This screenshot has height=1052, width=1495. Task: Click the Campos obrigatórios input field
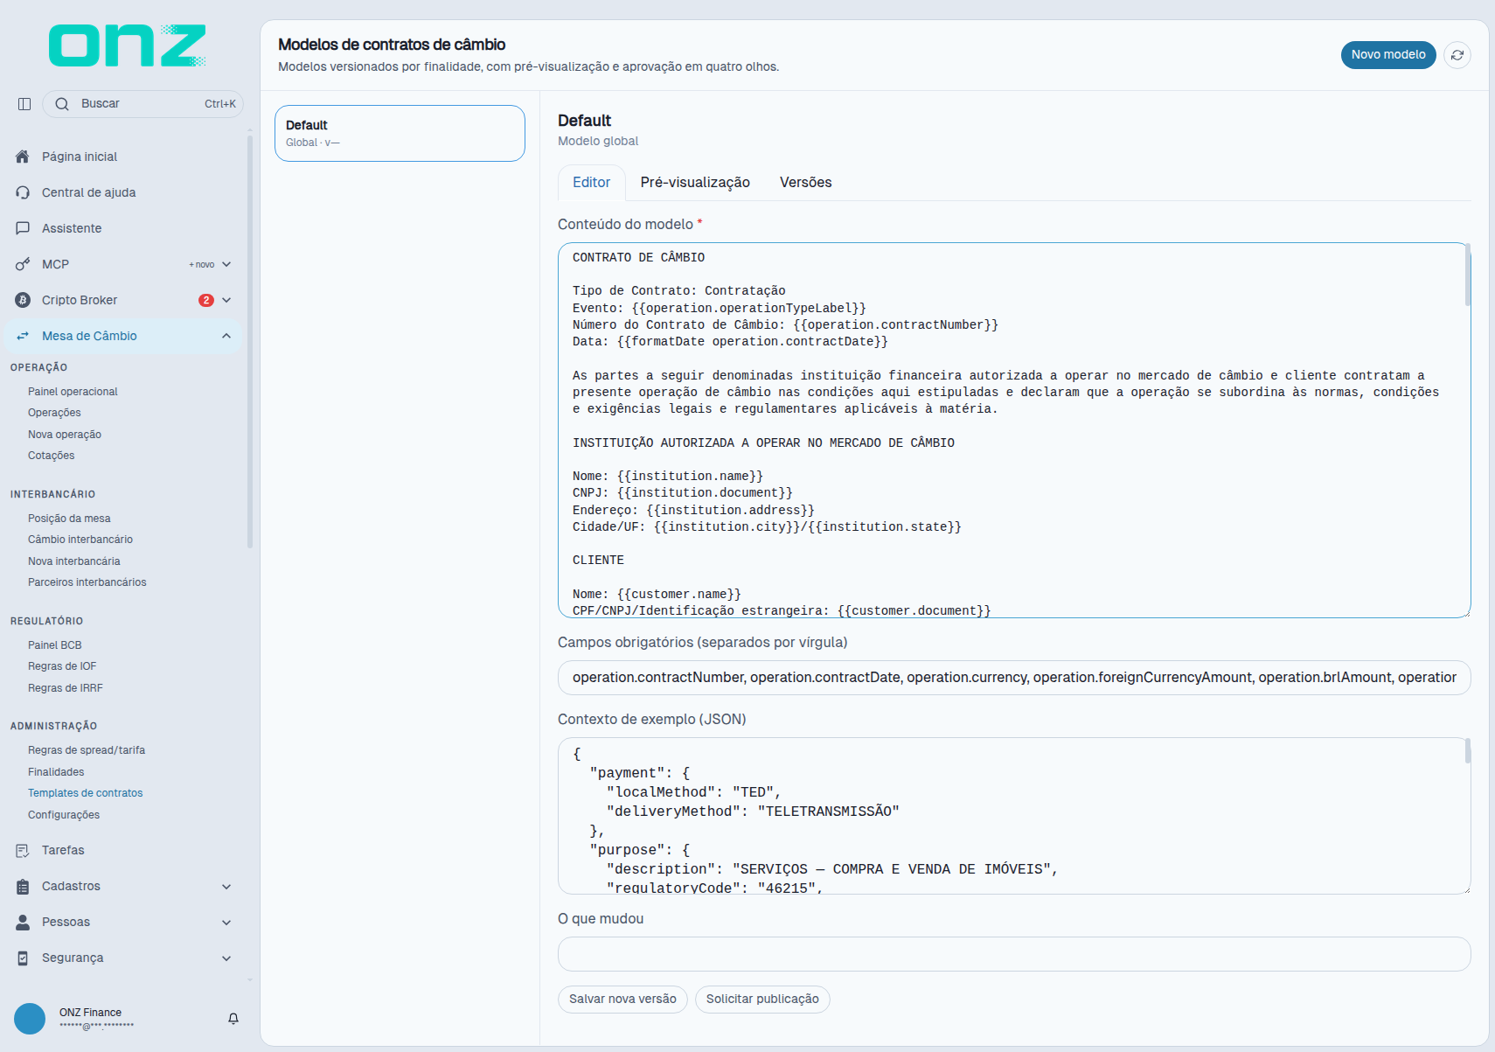[x=1014, y=678]
